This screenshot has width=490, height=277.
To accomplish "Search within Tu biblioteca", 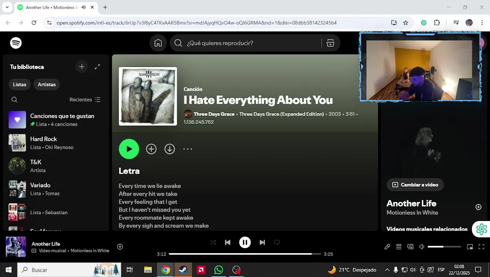I will click(14, 100).
